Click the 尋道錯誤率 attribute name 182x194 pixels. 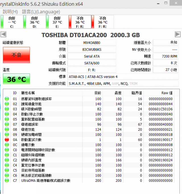[30, 124]
